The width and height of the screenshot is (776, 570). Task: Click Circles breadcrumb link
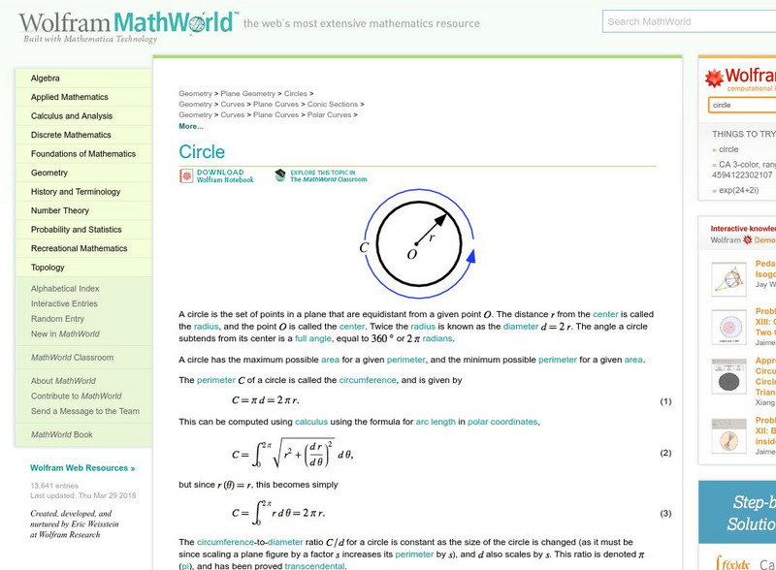[296, 93]
